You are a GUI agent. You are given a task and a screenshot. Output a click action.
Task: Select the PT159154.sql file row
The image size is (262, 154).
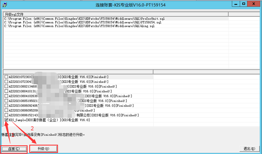(116, 22)
